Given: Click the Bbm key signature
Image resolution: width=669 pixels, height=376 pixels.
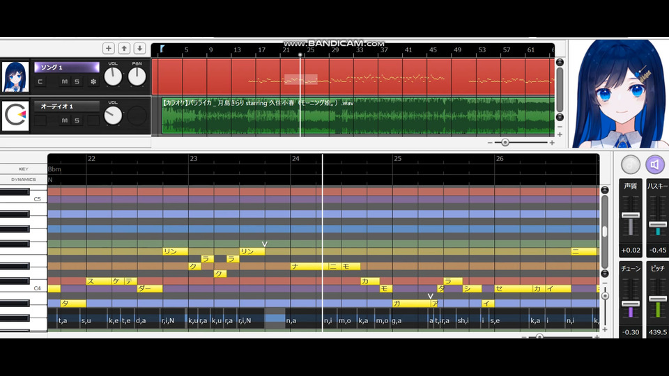Looking at the screenshot, I should coord(54,169).
